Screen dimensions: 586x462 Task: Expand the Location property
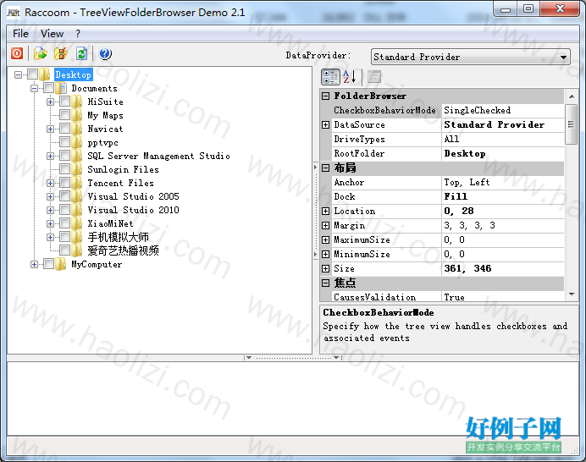[x=325, y=211]
